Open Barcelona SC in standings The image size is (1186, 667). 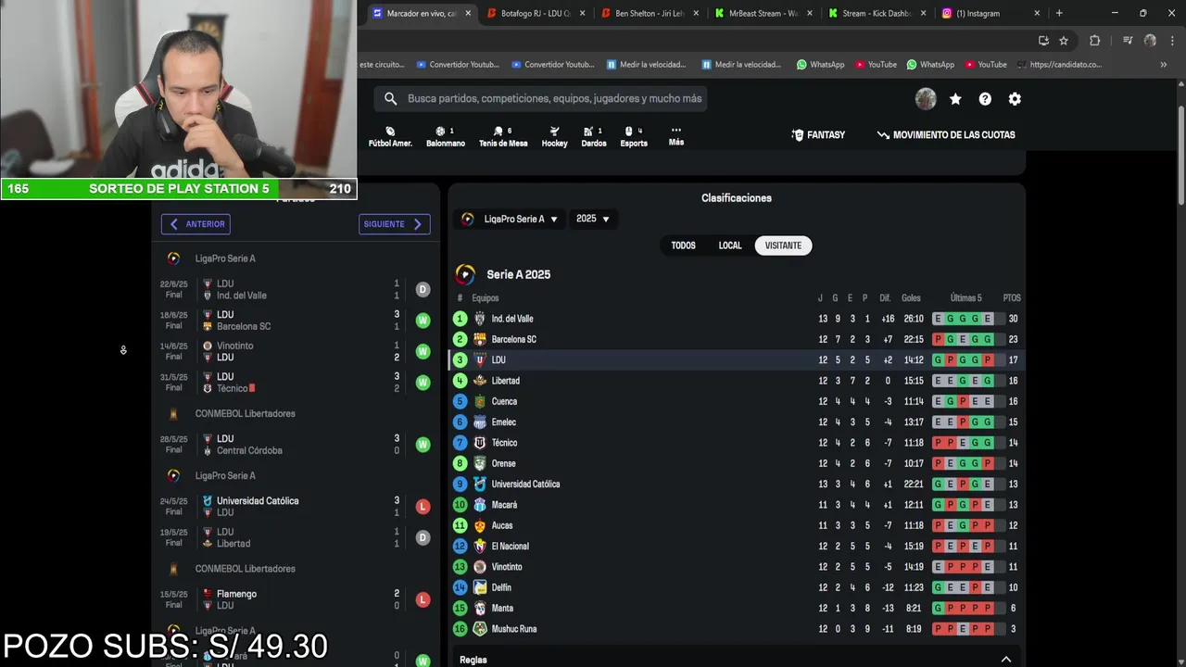(x=513, y=339)
